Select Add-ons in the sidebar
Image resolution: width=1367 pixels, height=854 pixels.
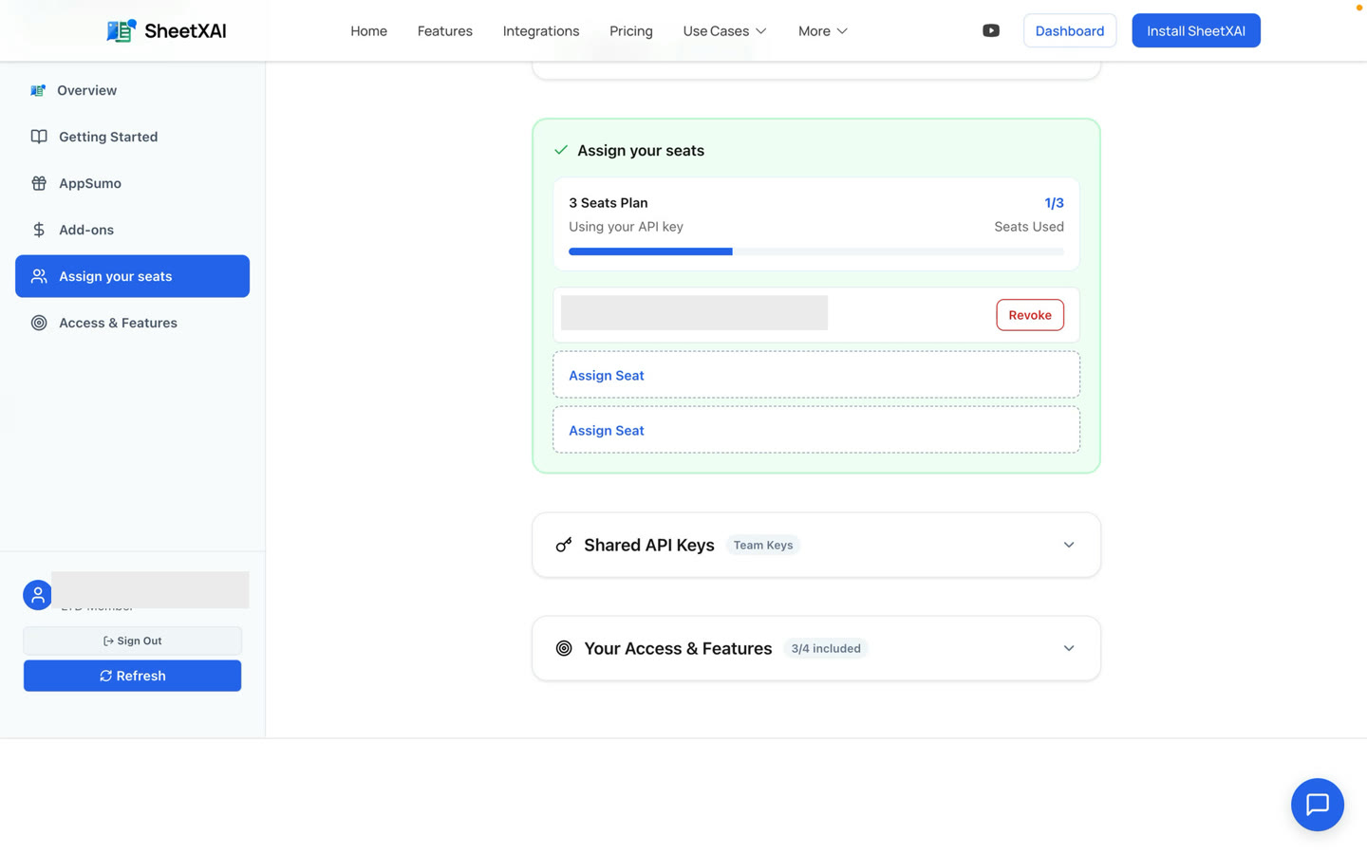[132, 230]
